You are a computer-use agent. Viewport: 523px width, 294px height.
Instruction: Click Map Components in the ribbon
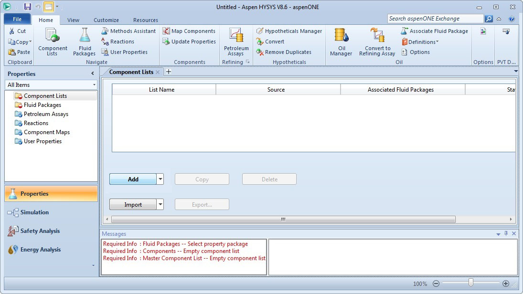click(189, 31)
